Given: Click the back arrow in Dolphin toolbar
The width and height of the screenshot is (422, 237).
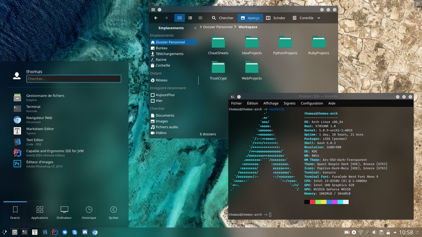Looking at the screenshot, I should tap(156, 18).
